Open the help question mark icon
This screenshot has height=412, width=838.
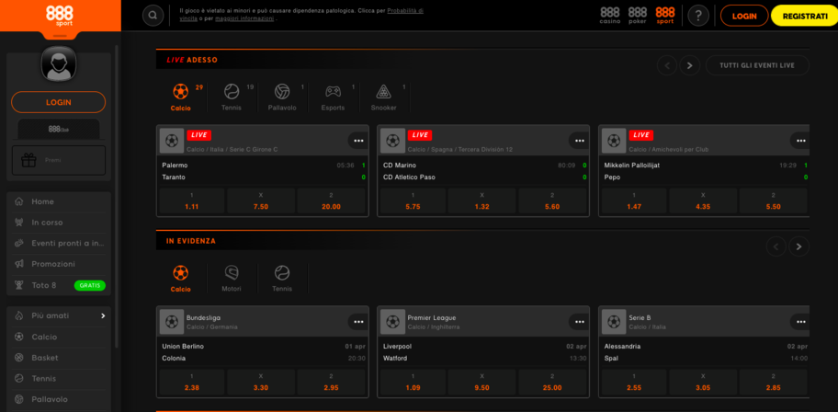(698, 16)
